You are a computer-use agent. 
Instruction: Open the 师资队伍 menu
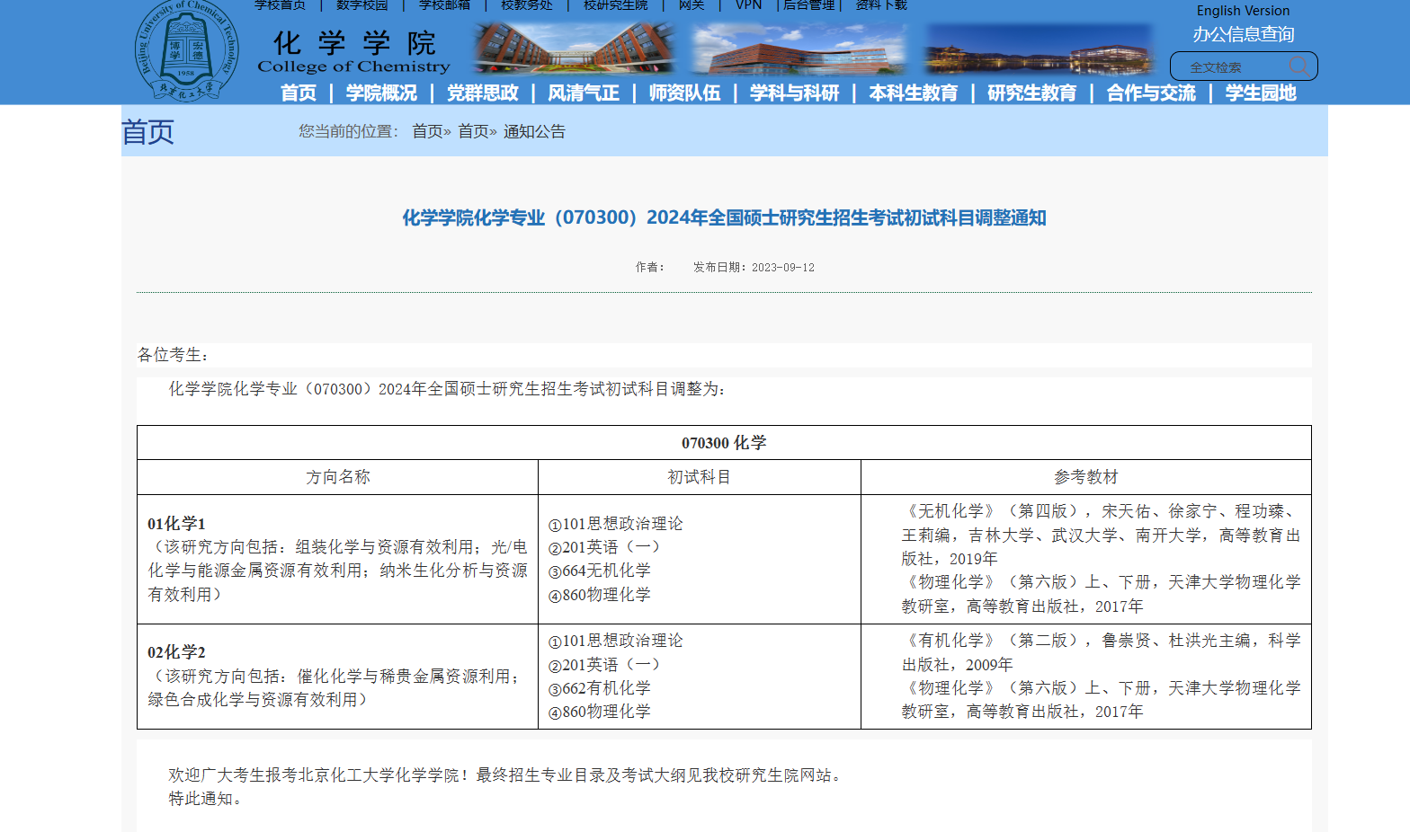tap(684, 93)
